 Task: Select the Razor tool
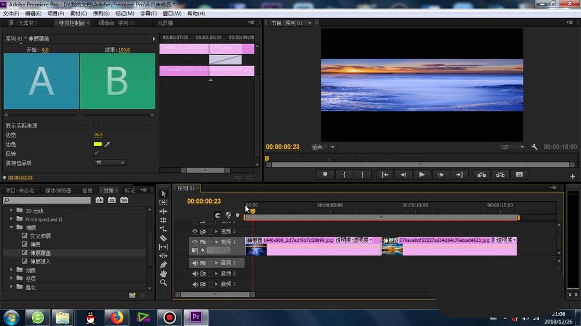coord(163,238)
